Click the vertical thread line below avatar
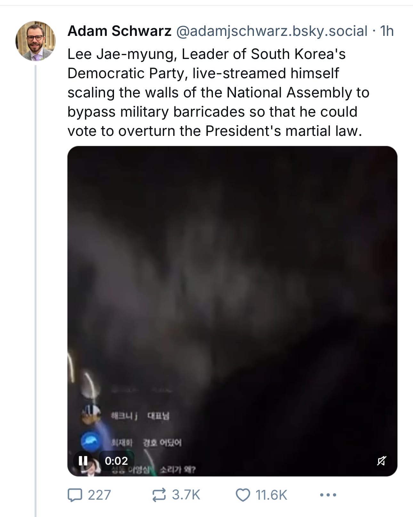The image size is (413, 517). (x=36, y=288)
